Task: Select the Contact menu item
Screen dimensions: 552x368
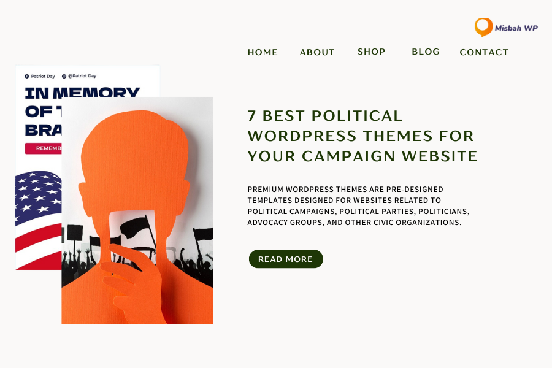Action: 484,52
